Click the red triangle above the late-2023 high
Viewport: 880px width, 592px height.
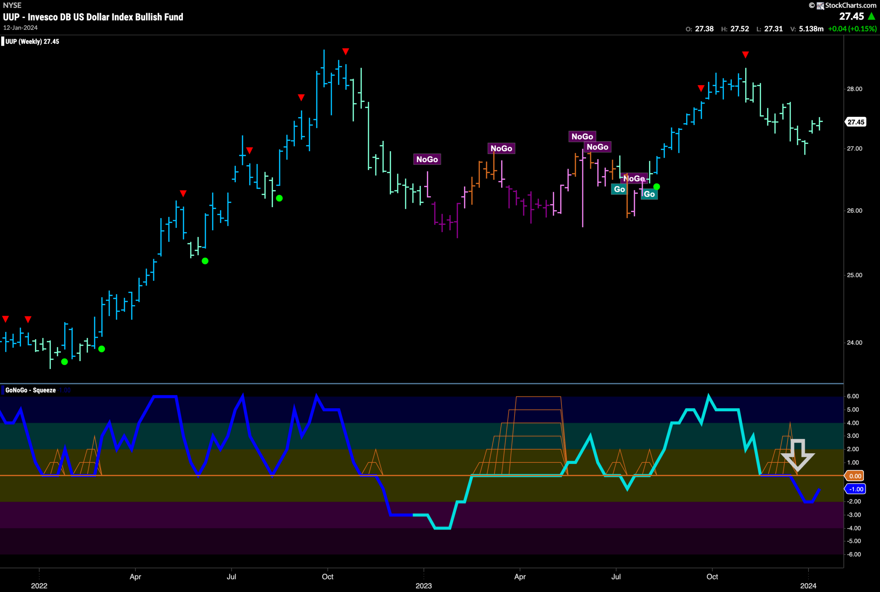[745, 55]
